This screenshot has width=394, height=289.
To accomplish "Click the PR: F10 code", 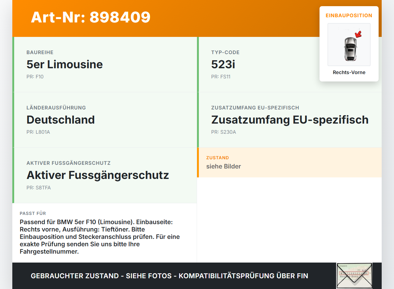I will click(x=35, y=77).
